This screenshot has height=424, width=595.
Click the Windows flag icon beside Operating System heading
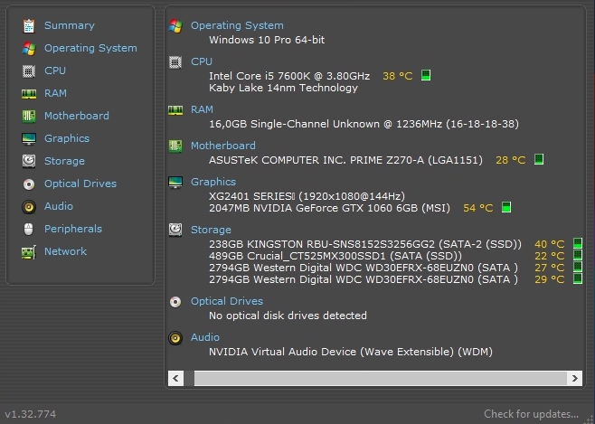tap(175, 26)
